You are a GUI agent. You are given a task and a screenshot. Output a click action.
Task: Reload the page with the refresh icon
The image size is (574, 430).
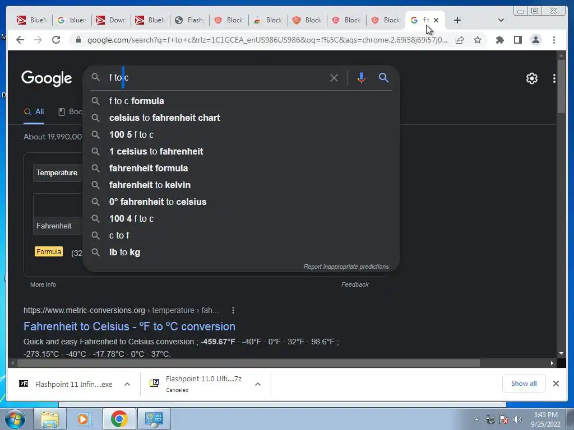(x=56, y=40)
